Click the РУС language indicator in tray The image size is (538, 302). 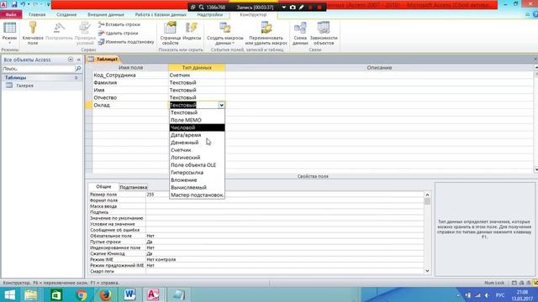[x=500, y=295]
